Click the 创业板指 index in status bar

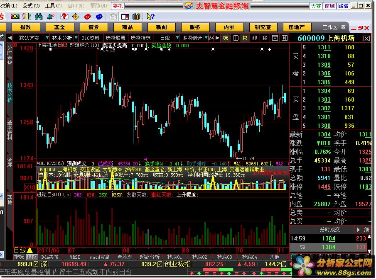pos(178,264)
